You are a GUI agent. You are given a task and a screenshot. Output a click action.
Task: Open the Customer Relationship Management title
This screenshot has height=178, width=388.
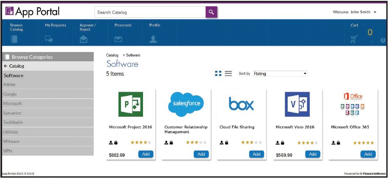pyautogui.click(x=186, y=129)
